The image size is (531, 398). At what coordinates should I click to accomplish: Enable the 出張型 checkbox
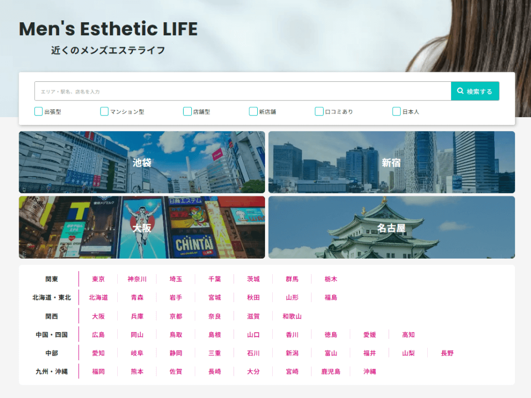(x=38, y=111)
